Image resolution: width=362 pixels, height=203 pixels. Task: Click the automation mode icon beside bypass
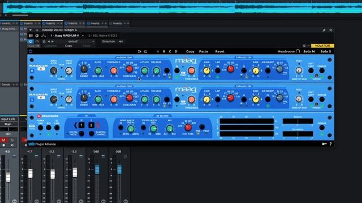[37, 42]
